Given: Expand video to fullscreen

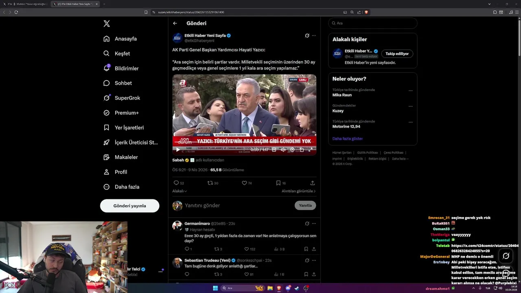Looking at the screenshot, I should [x=310, y=150].
